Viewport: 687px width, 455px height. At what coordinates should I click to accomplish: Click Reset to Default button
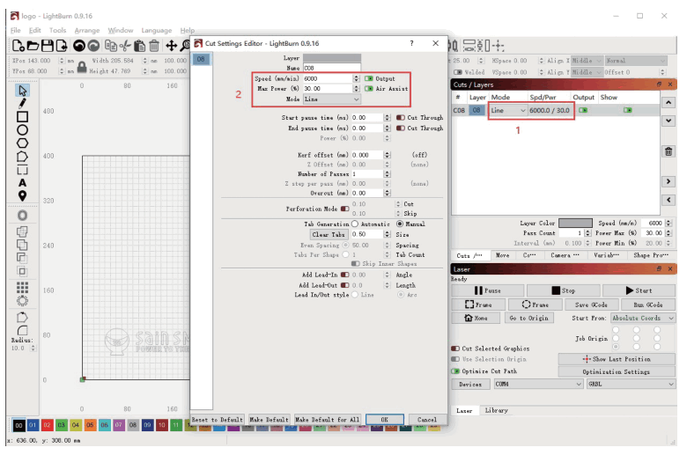217,420
